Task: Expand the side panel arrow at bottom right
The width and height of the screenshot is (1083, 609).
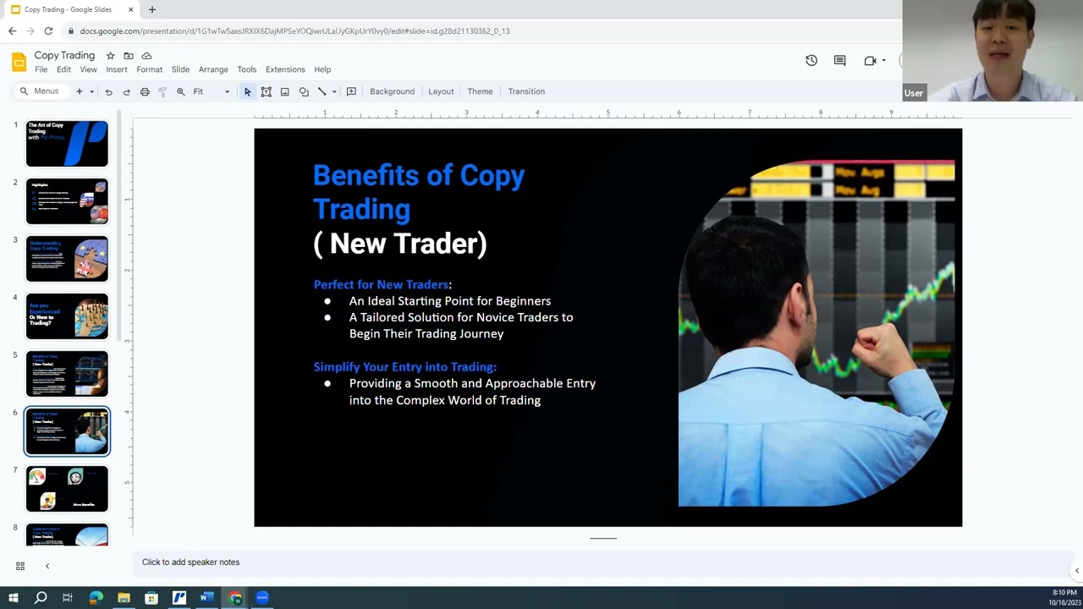Action: point(1076,571)
